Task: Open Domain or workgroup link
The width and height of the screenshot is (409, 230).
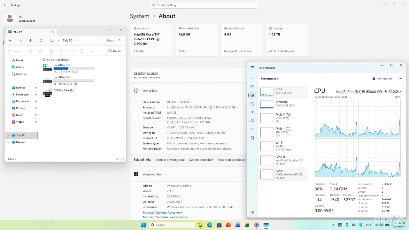Action: coord(170,160)
